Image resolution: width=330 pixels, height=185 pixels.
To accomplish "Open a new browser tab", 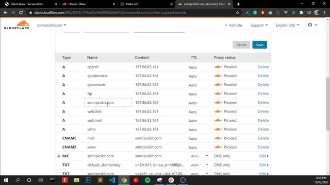I will click(238, 4).
